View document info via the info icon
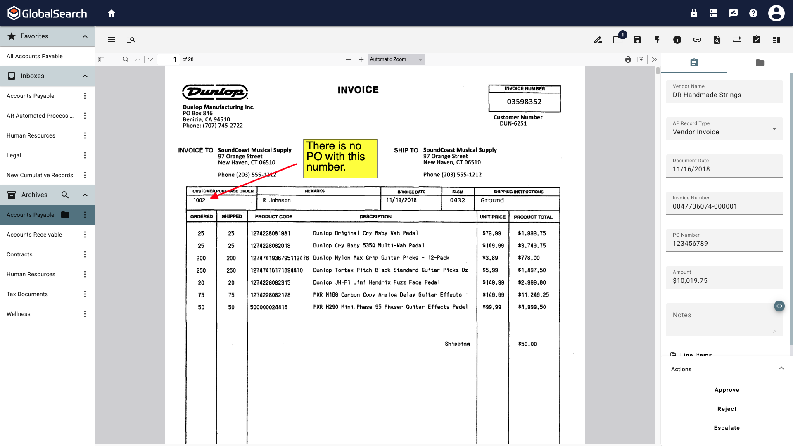Image resolution: width=793 pixels, height=446 pixels. [677, 40]
